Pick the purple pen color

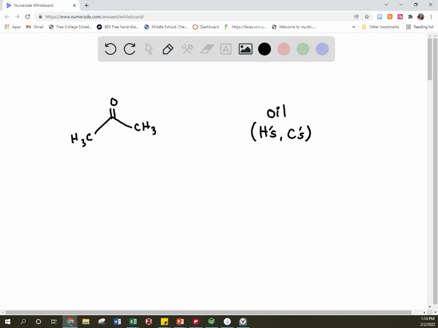click(x=322, y=49)
